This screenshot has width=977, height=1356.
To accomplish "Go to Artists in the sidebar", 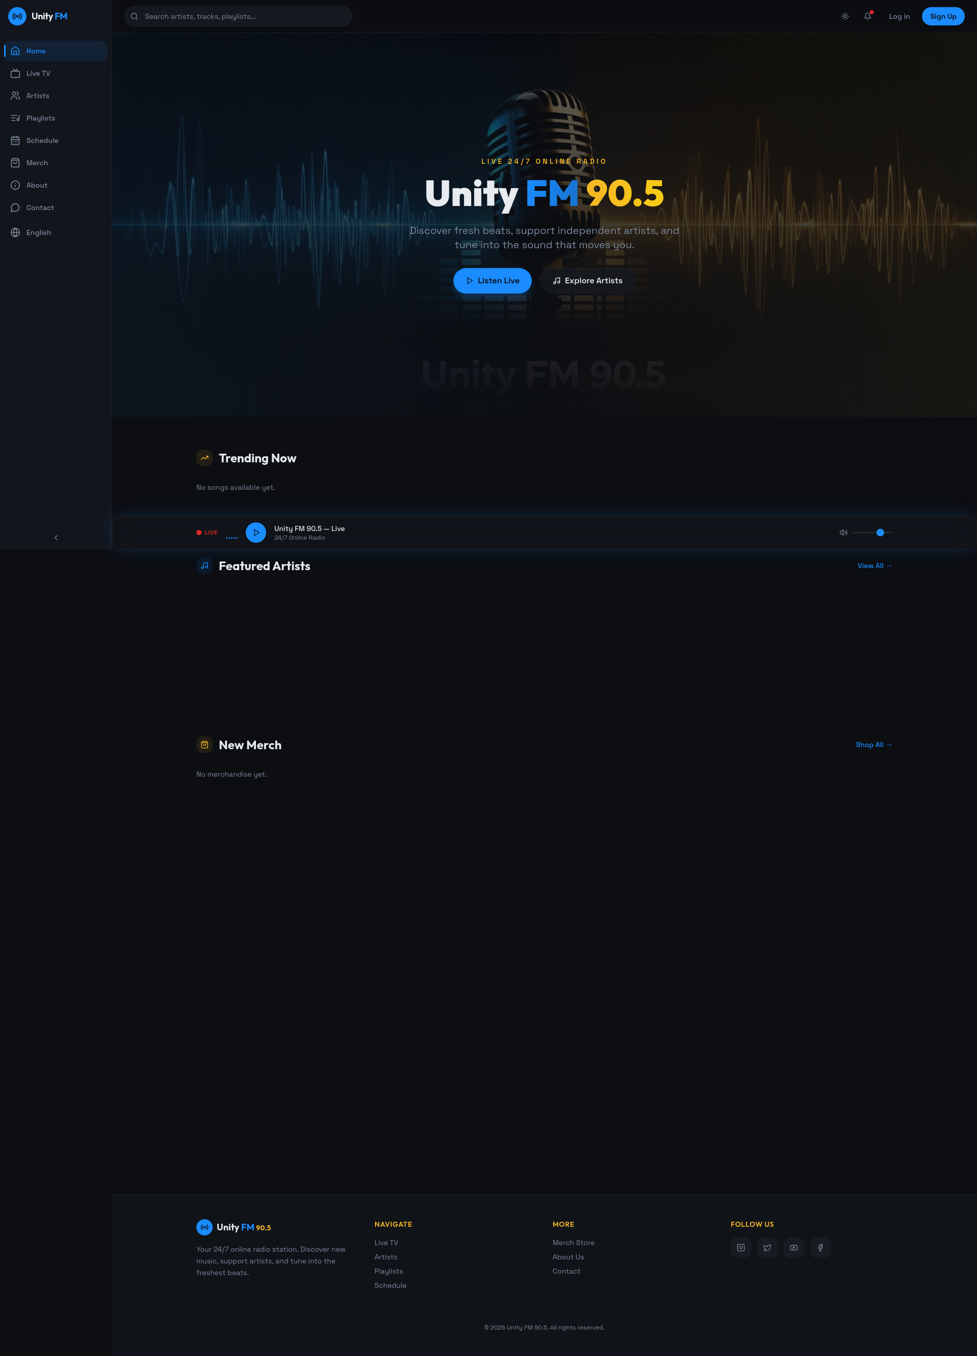I will (55, 96).
